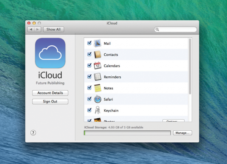Go back with the left arrow button
227x164 pixels.
(x=31, y=29)
